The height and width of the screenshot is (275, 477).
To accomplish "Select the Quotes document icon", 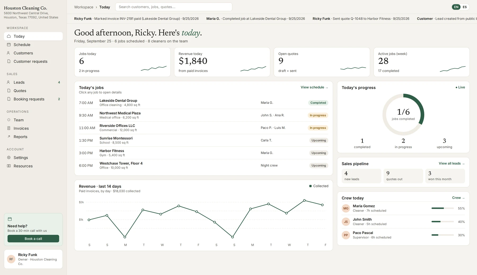I will (x=9, y=91).
